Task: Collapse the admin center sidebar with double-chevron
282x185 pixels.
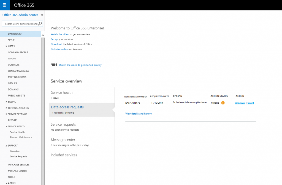Action: [x=42, y=15]
